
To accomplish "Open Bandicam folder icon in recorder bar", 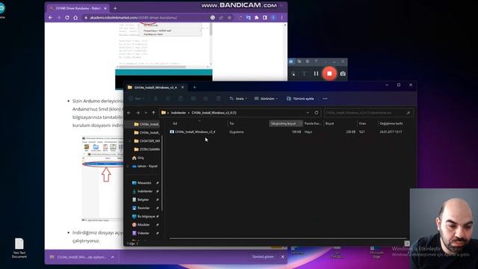I will coord(299,61).
